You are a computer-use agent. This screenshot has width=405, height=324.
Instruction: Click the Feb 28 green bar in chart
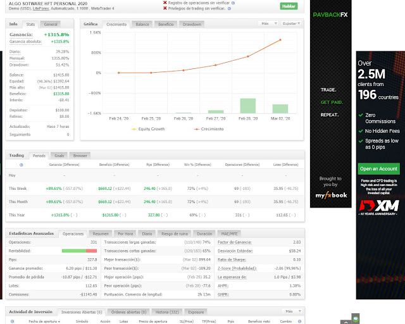pos(248,106)
